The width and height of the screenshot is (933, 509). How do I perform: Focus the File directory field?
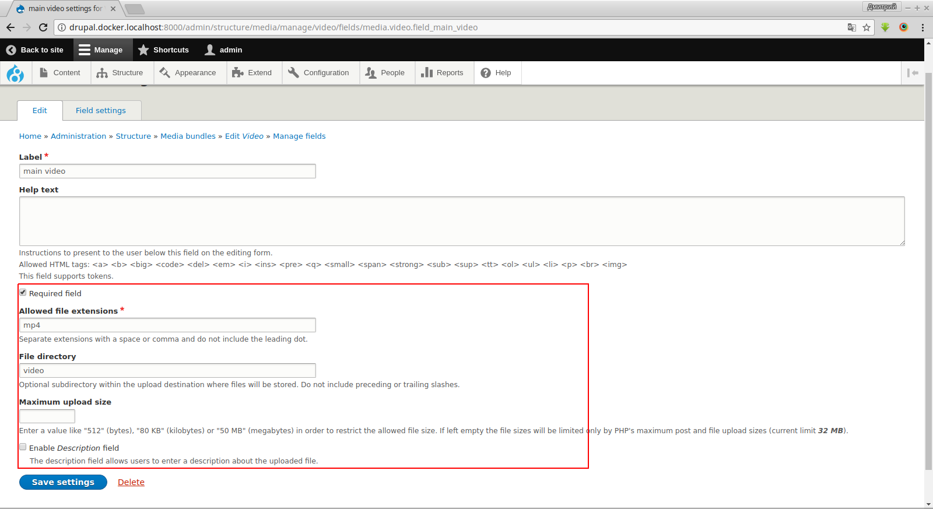[167, 370]
